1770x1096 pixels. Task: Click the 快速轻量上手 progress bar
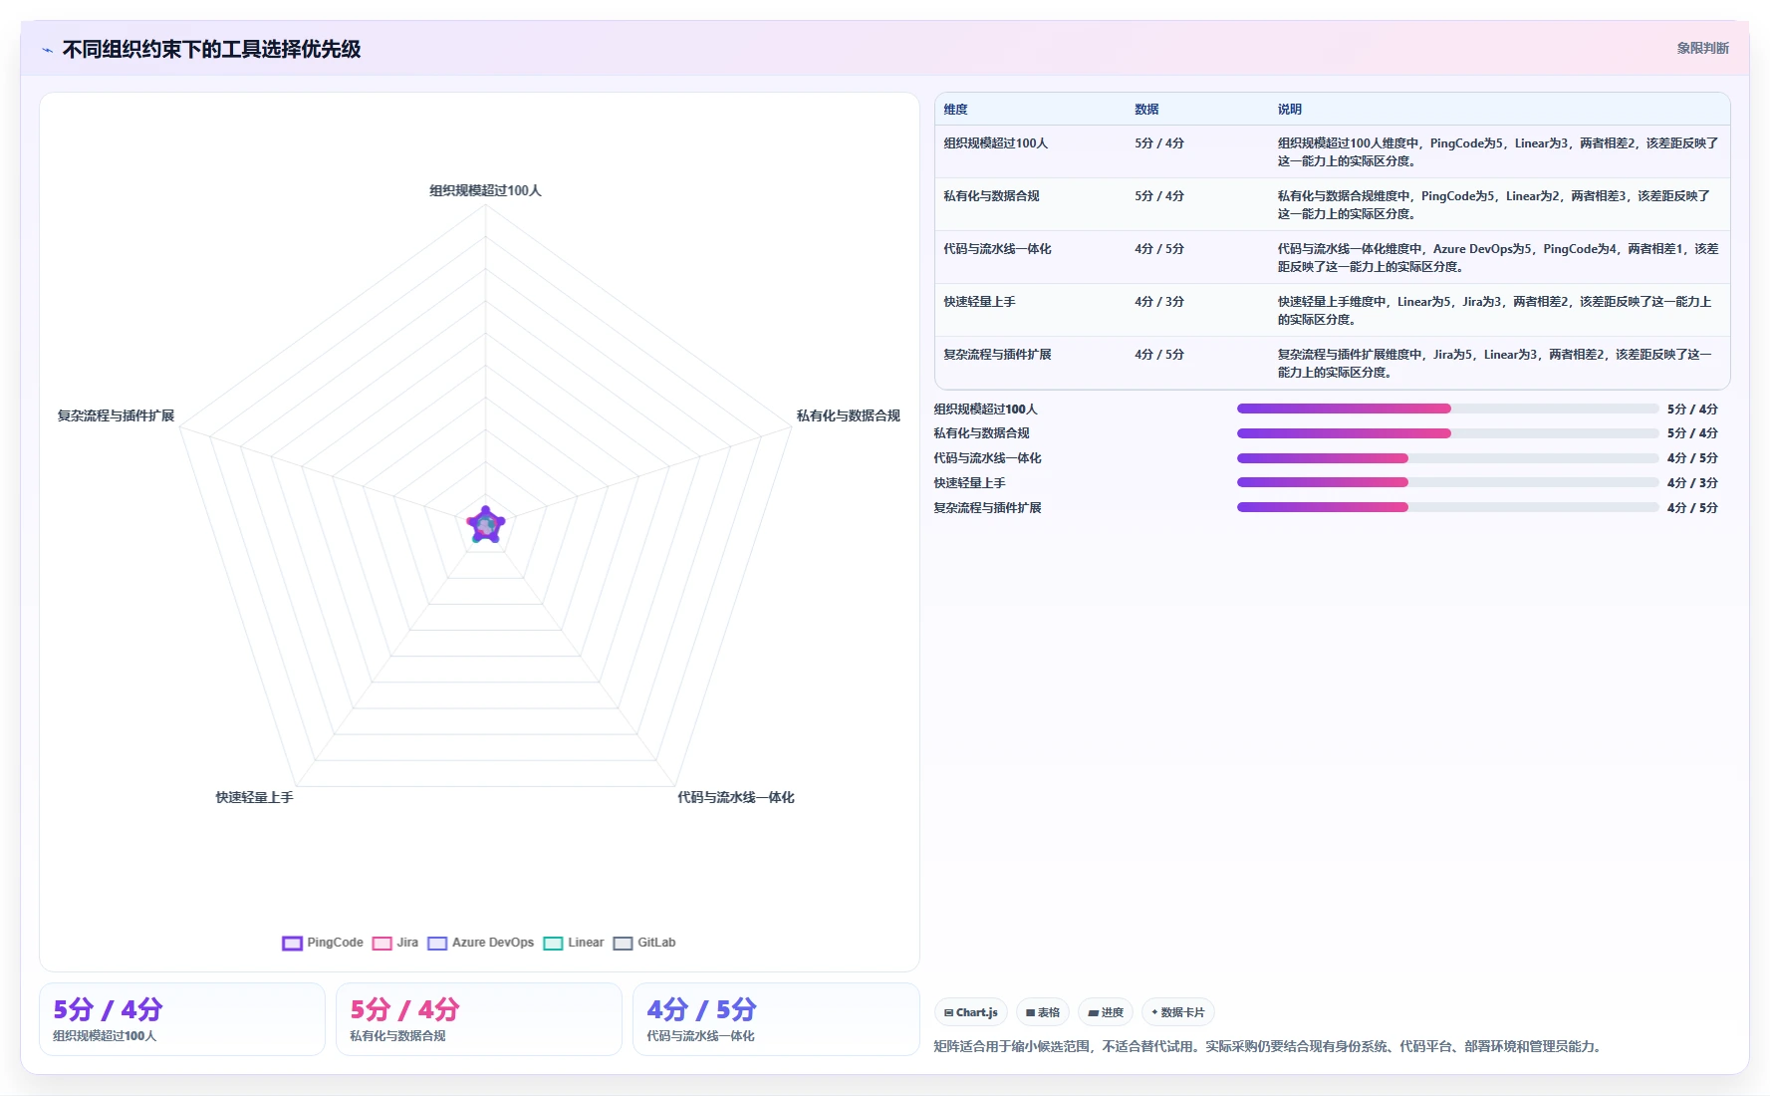click(x=1447, y=482)
